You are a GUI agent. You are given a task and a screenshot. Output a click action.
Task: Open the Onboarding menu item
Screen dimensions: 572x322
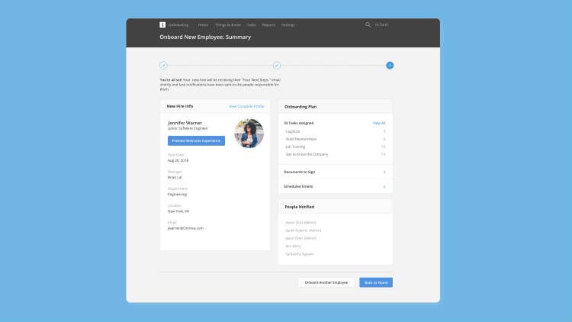click(178, 25)
